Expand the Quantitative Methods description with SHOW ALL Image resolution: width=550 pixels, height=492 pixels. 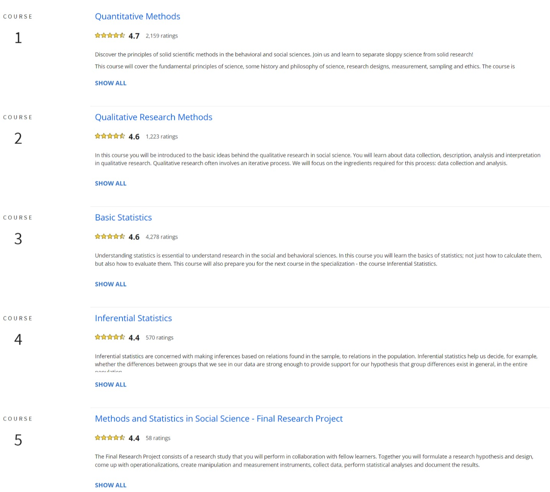(110, 83)
